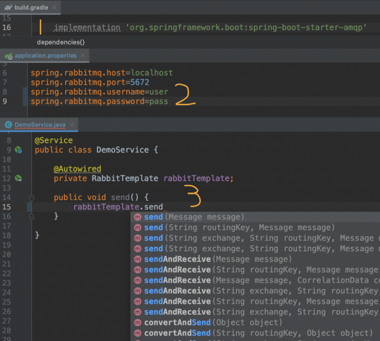Click the send() method name on line 14

(x=120, y=197)
